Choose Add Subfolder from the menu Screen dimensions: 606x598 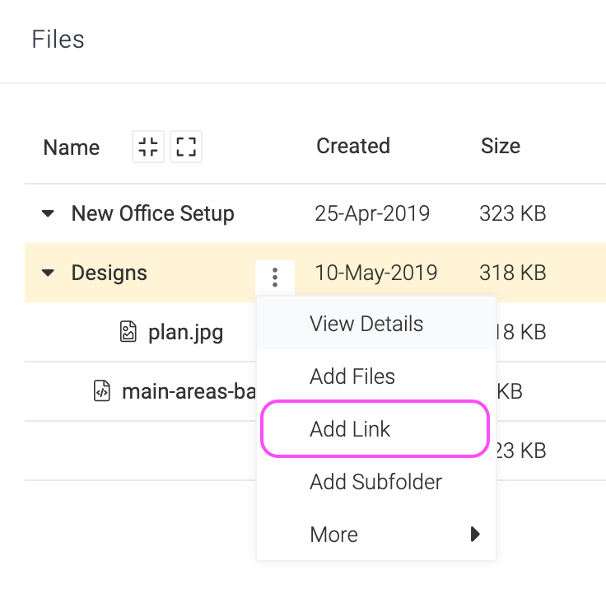(376, 482)
